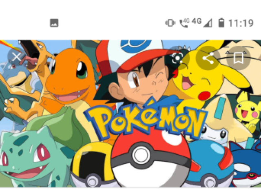261x196 pixels.
Task: Tap the share icon
Action: click(208, 58)
